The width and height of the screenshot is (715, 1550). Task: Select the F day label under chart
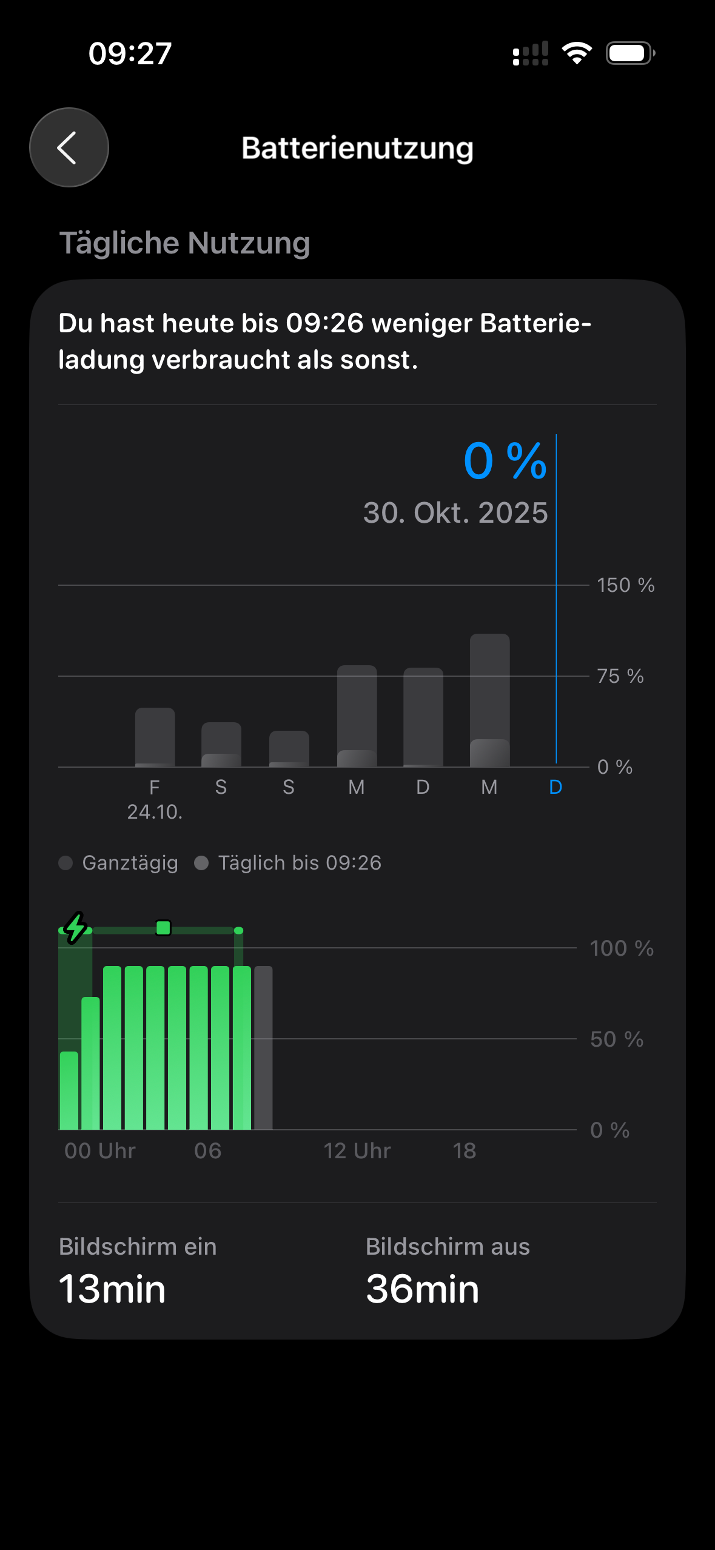(x=155, y=787)
